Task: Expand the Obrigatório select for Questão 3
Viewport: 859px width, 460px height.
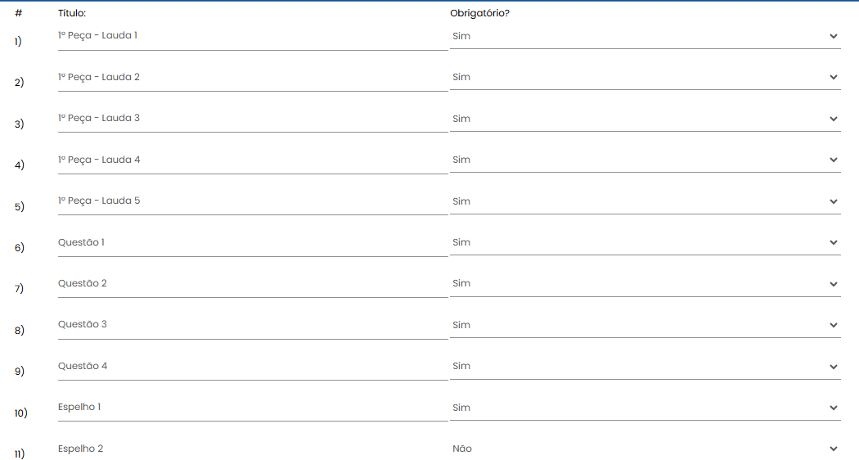Action: tap(645, 325)
